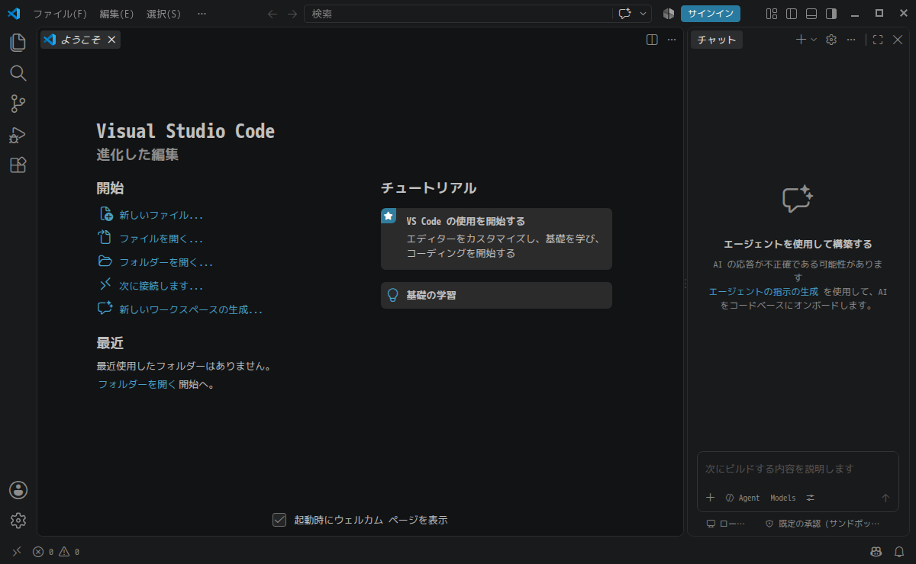Open the Extensions view
Screen dimensions: 916x564
coord(18,165)
